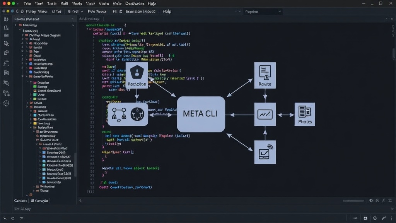Collapse the root folder at the top of the file tree

click(x=15, y=25)
